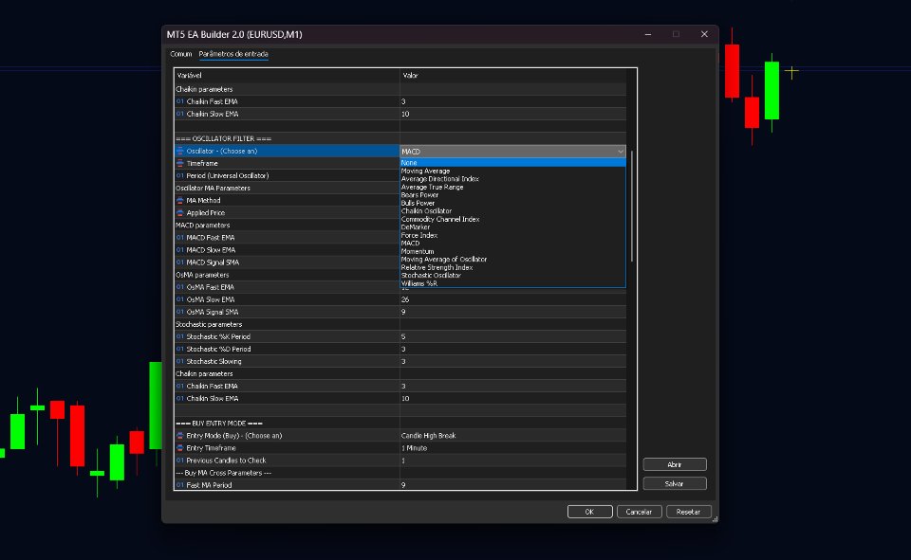Screen dimensions: 911x560
Task: Select Williams %R in the oscillator list
Action: 512,283
